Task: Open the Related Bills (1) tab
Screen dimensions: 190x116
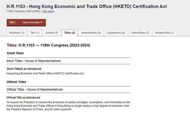Action: [x=165, y=33]
